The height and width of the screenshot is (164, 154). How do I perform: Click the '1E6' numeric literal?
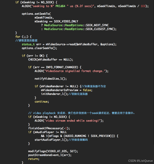click(x=143, y=6)
